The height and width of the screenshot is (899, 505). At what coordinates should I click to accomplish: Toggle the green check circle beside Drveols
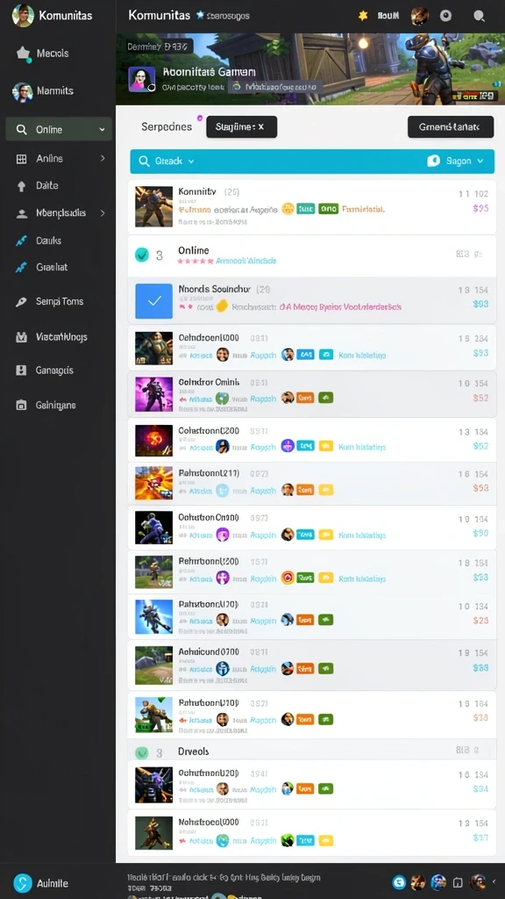tap(141, 752)
